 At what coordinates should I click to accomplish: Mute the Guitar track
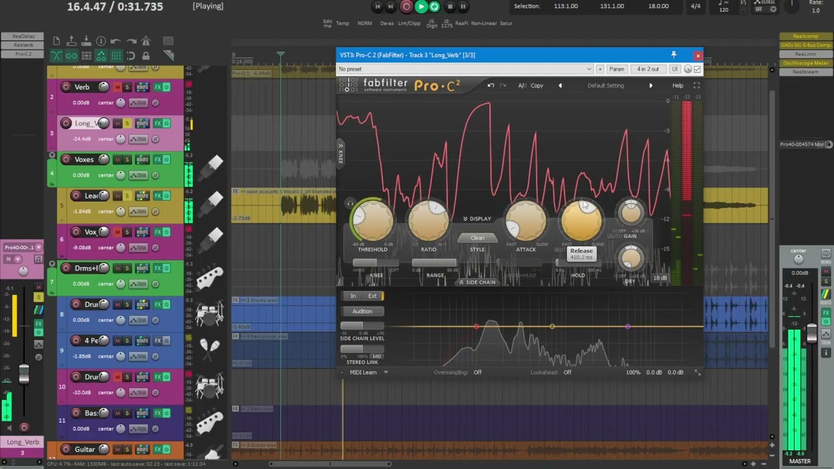[118, 449]
